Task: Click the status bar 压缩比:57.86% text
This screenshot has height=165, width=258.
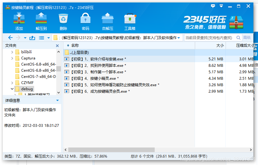Action: (93, 156)
